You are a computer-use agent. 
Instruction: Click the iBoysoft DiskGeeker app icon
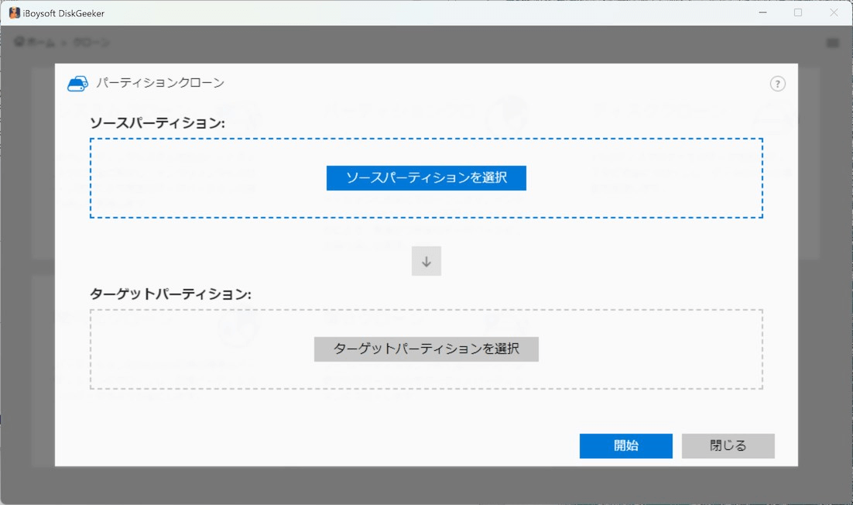14,12
